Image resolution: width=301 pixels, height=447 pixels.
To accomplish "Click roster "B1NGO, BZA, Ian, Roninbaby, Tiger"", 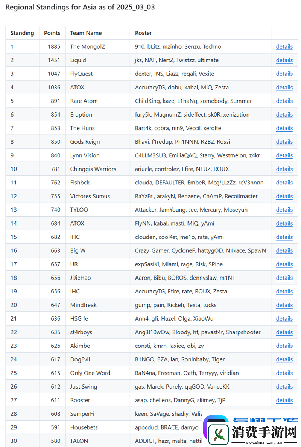I will [x=180, y=359].
